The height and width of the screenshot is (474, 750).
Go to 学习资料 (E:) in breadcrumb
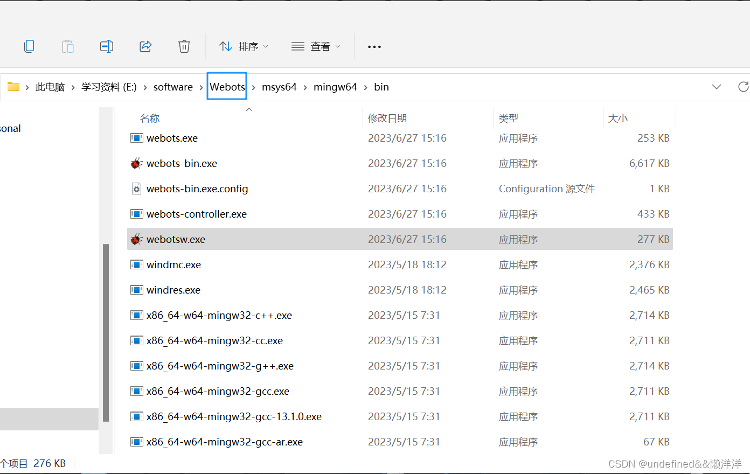tap(109, 87)
